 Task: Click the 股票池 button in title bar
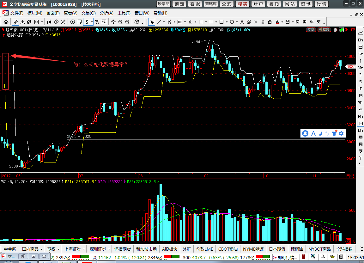tap(164, 4)
